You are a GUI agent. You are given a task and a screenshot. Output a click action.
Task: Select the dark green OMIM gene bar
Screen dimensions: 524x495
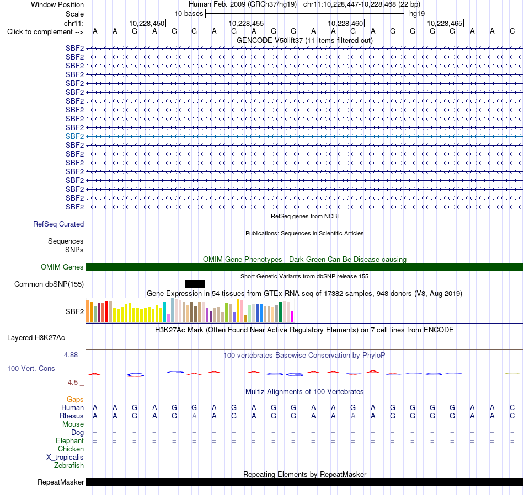pyautogui.click(x=304, y=267)
